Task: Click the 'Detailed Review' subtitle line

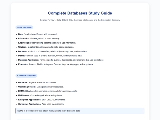Action: coord(80,20)
